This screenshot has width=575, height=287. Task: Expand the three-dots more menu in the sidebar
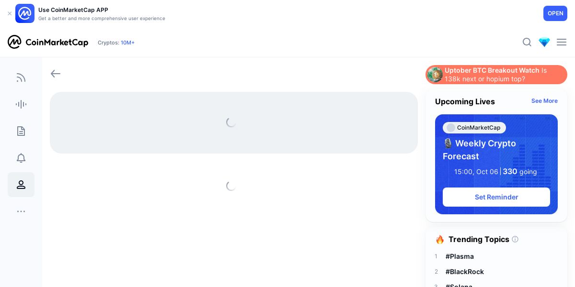[x=21, y=211]
